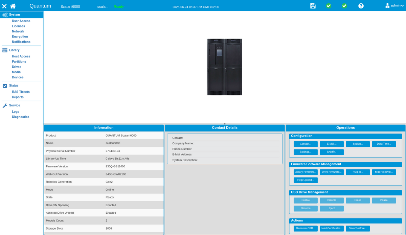
Task: Click the Status checkbox icon in sidebar
Action: click(x=5, y=86)
